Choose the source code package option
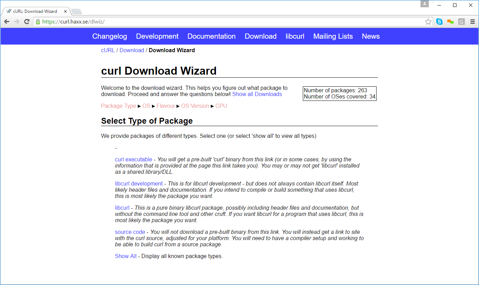This screenshot has height=285, width=479. (x=130, y=232)
